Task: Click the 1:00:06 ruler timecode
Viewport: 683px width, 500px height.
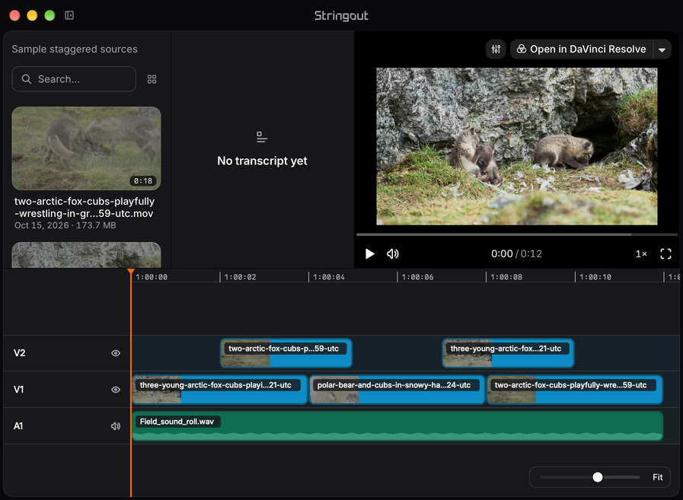Action: click(x=417, y=277)
